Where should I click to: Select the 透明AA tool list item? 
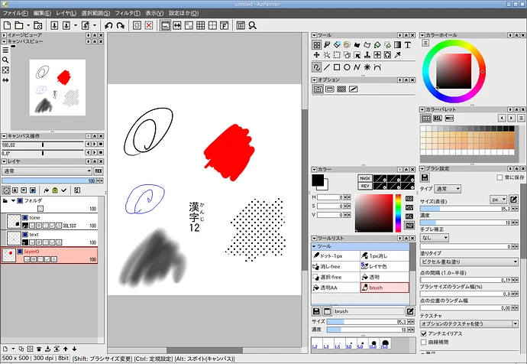[x=336, y=288]
